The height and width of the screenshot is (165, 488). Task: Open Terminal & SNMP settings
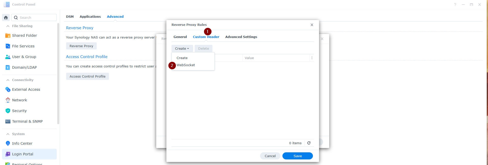tap(27, 121)
